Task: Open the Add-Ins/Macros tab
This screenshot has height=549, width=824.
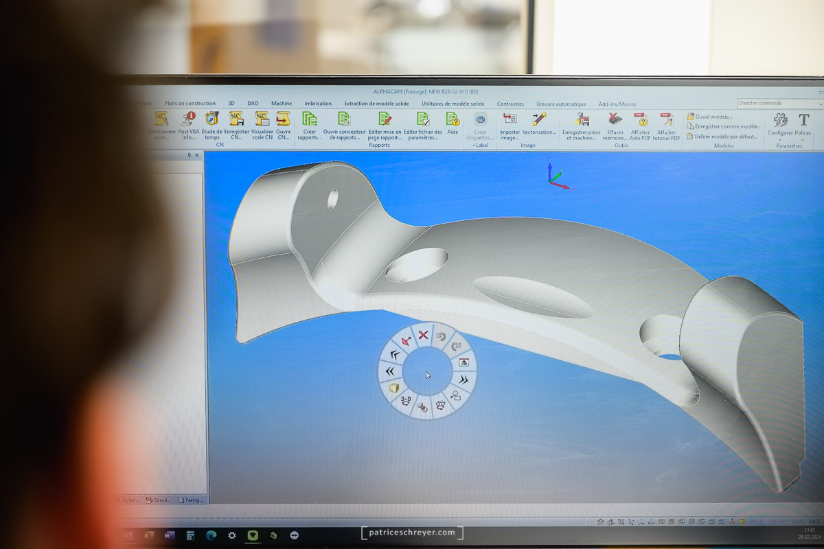Action: tap(617, 104)
